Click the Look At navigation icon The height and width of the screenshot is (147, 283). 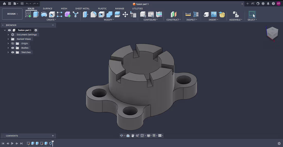click(128, 135)
